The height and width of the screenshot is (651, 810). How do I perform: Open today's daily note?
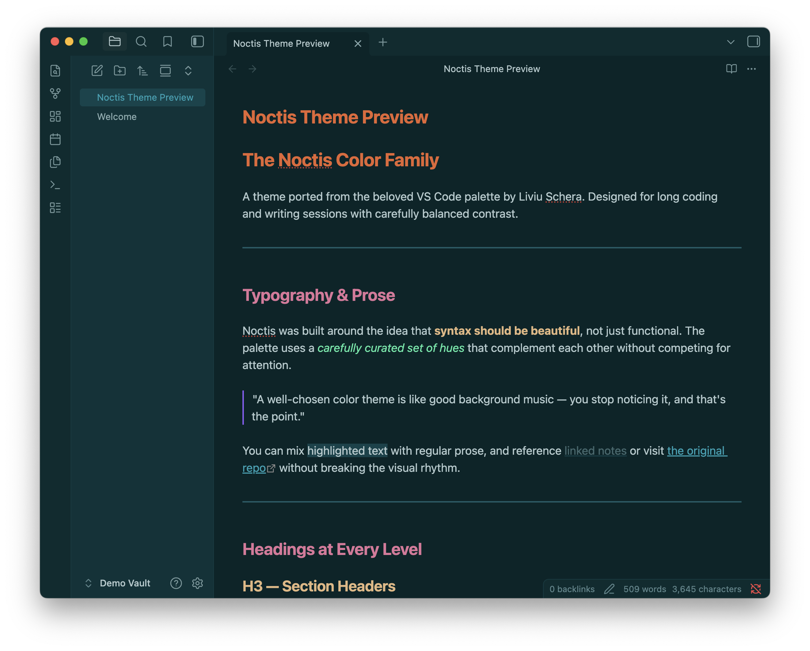(55, 139)
